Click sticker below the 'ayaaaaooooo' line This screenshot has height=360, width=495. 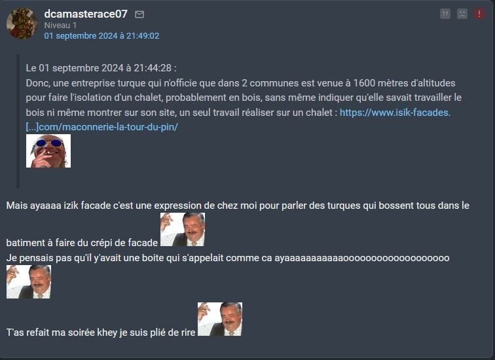(x=29, y=281)
